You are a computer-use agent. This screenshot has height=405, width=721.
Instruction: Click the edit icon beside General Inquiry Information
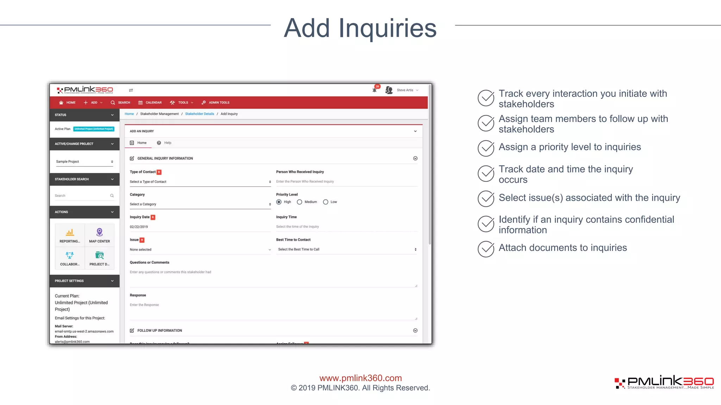[x=132, y=159]
